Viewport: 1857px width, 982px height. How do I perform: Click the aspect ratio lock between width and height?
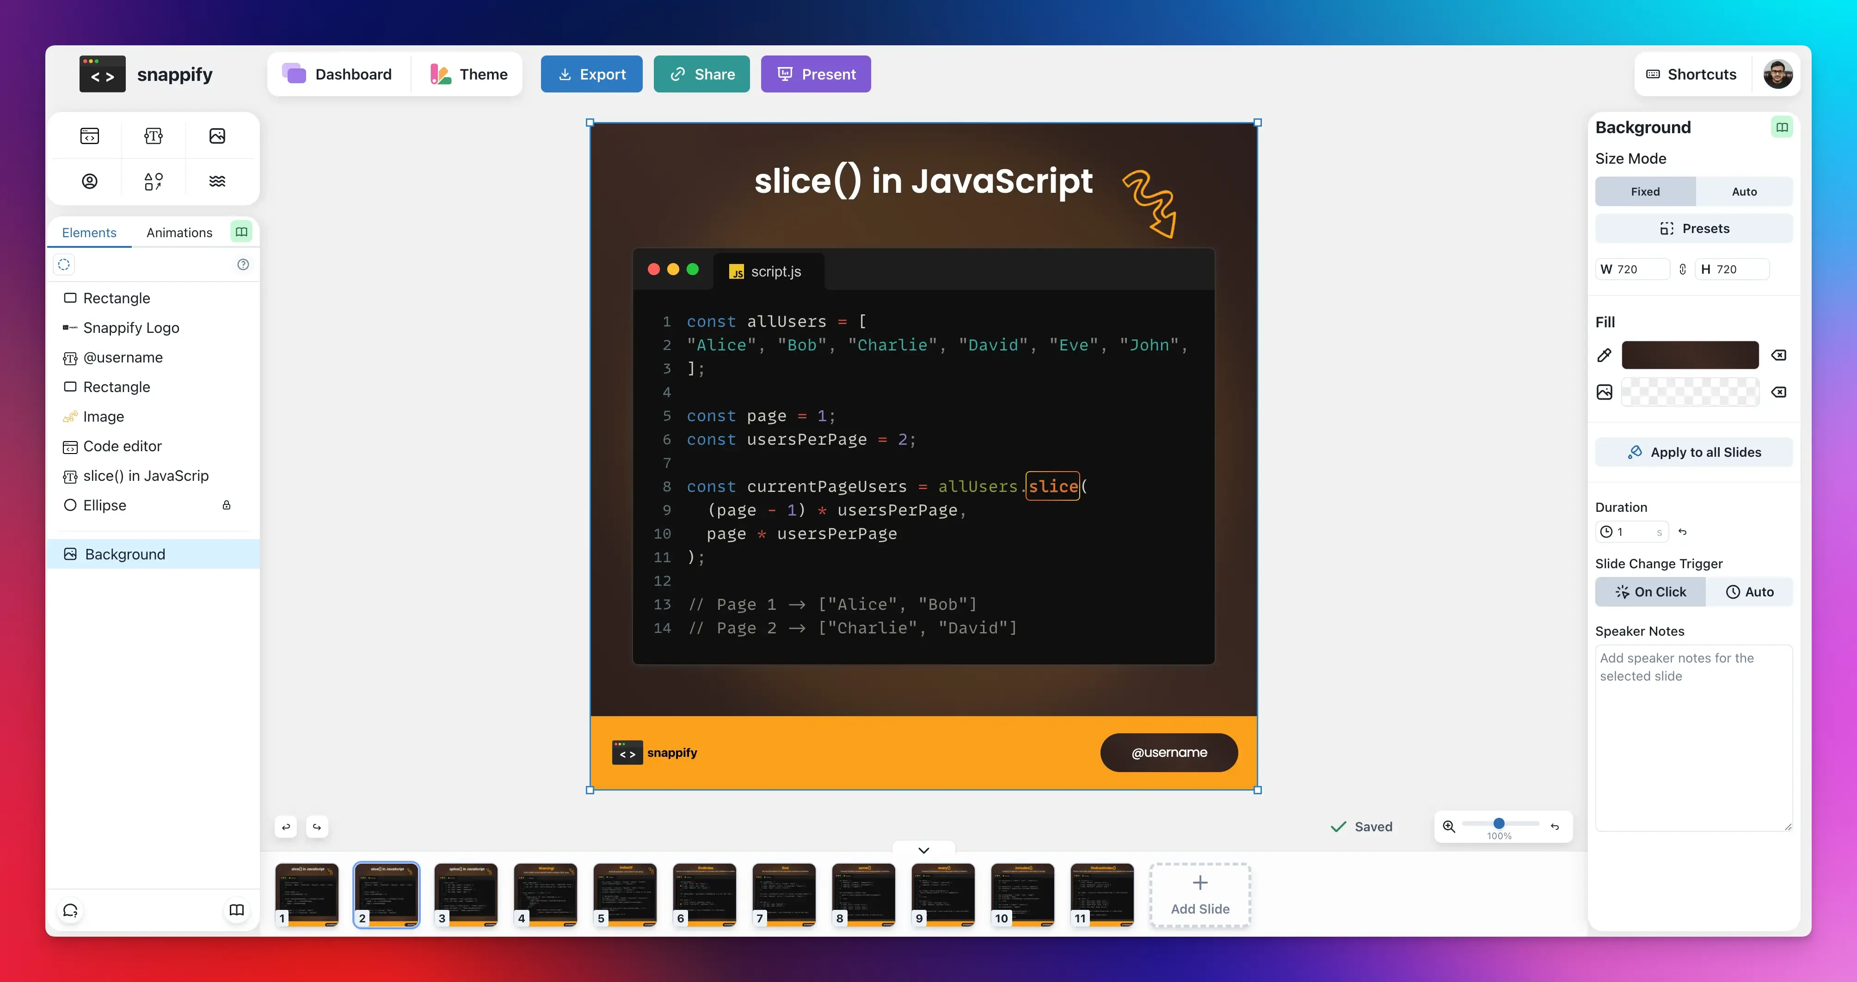(x=1683, y=269)
